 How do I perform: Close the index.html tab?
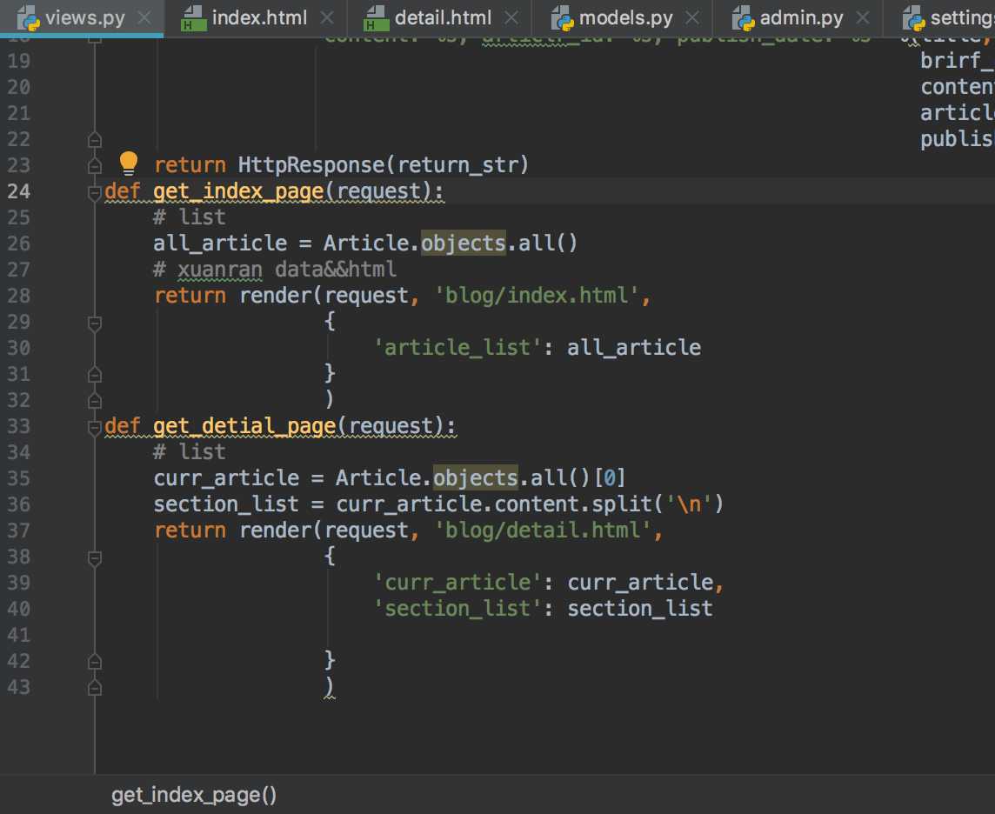tap(327, 17)
